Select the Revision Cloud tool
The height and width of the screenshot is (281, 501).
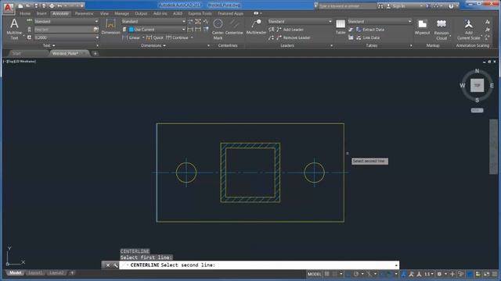(x=442, y=30)
